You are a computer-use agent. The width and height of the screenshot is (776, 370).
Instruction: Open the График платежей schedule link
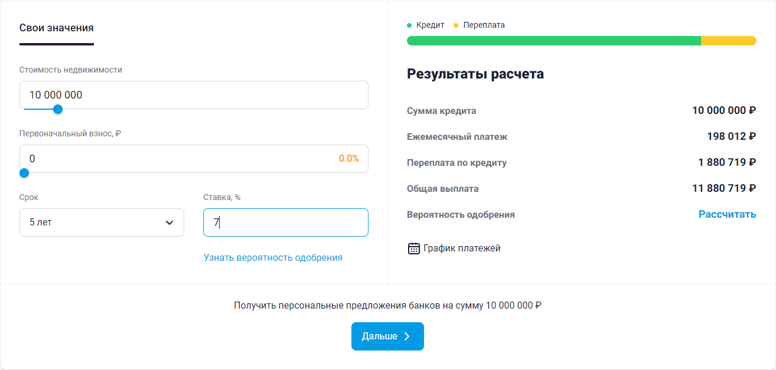click(x=462, y=248)
